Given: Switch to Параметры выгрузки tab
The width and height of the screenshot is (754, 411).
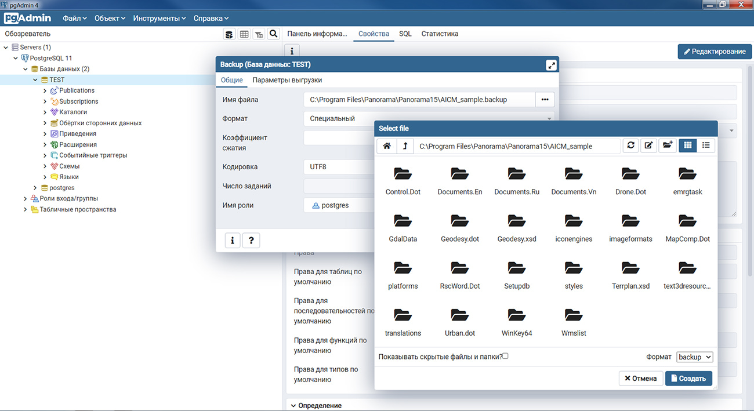Looking at the screenshot, I should [x=287, y=80].
